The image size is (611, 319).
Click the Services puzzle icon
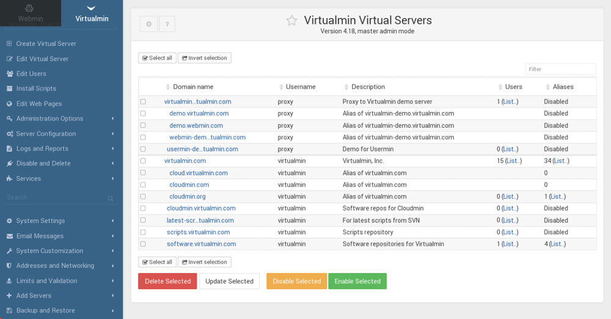pos(9,178)
